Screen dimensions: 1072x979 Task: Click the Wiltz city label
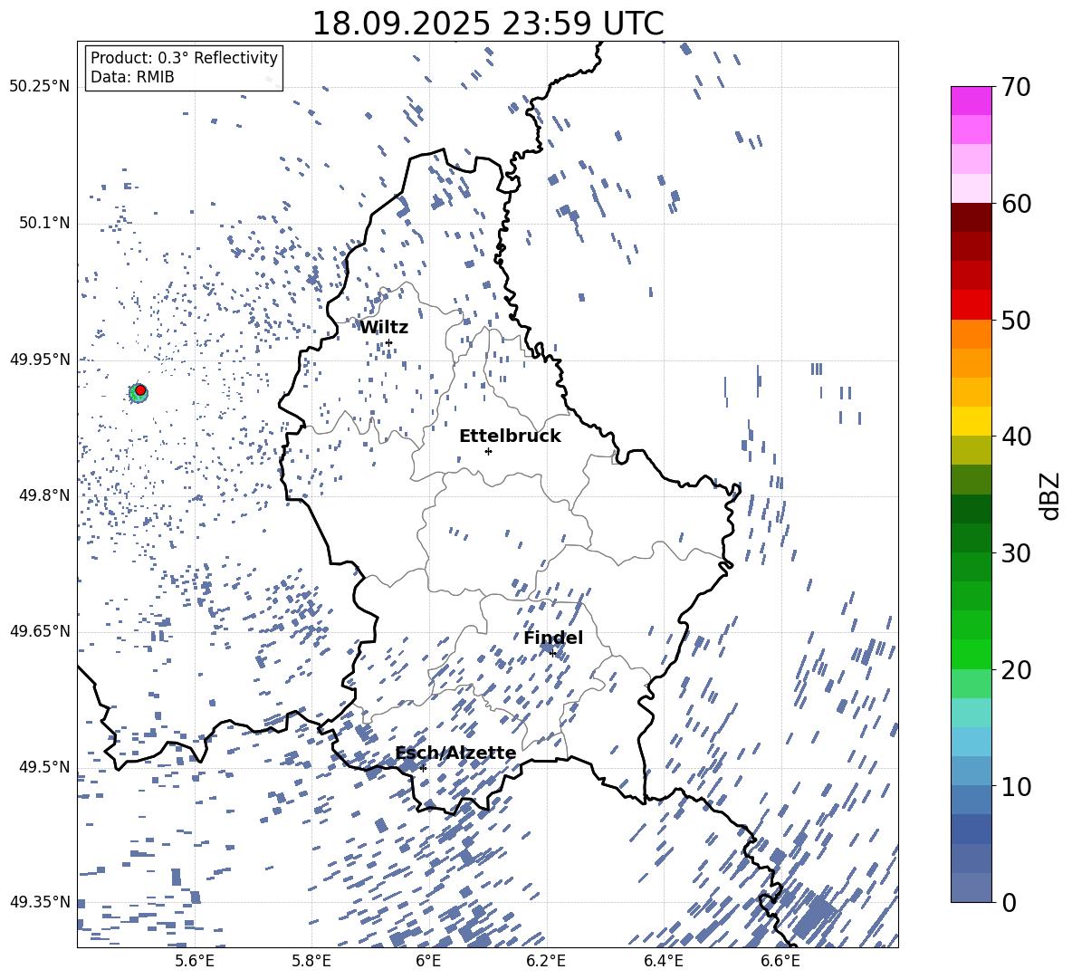tap(384, 328)
